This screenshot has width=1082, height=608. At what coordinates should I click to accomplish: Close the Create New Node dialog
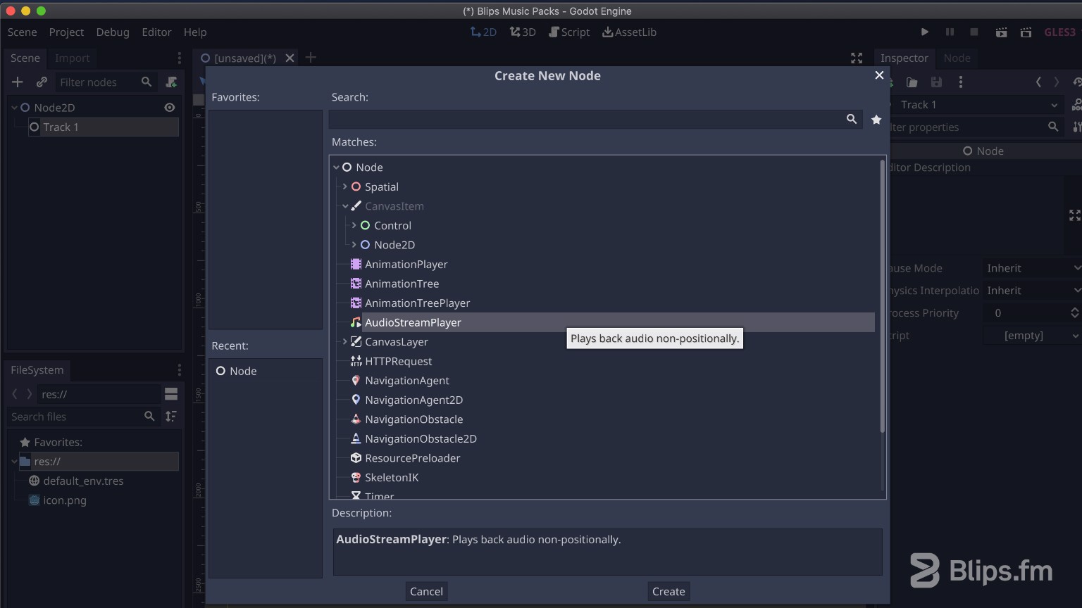coord(879,75)
